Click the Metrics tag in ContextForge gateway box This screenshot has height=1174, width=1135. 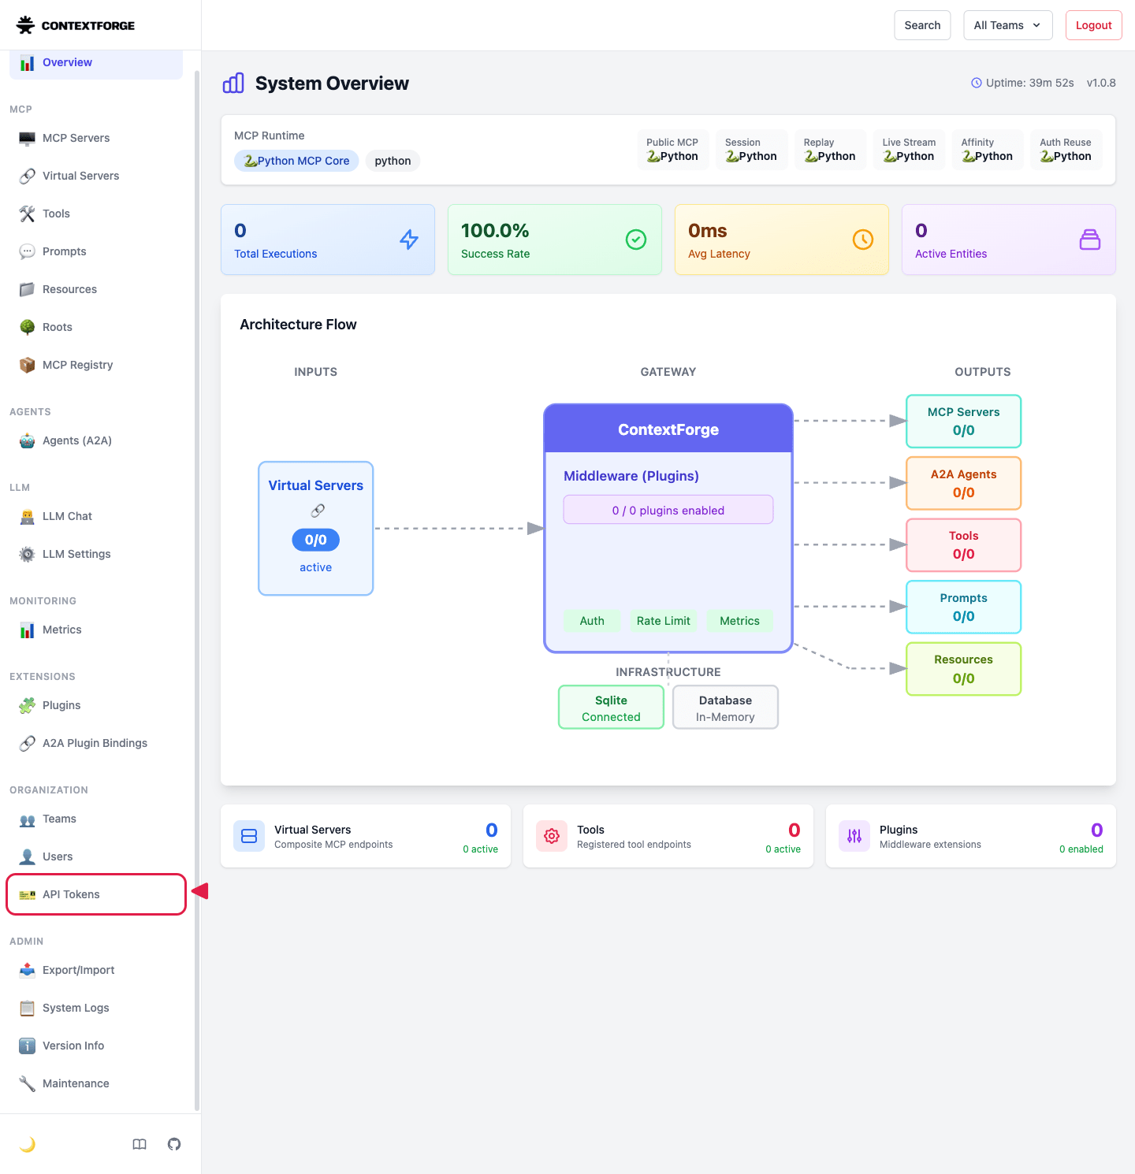coord(739,621)
